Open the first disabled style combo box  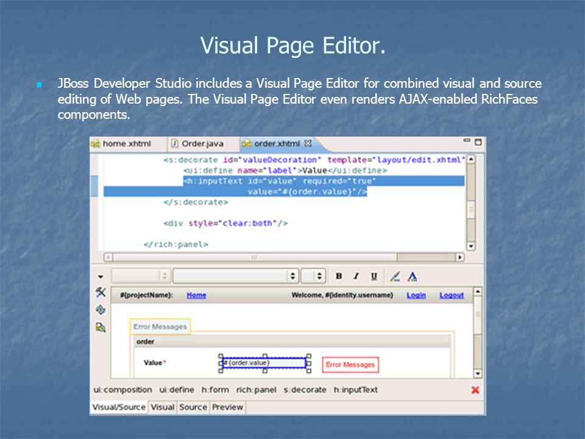[x=141, y=276]
